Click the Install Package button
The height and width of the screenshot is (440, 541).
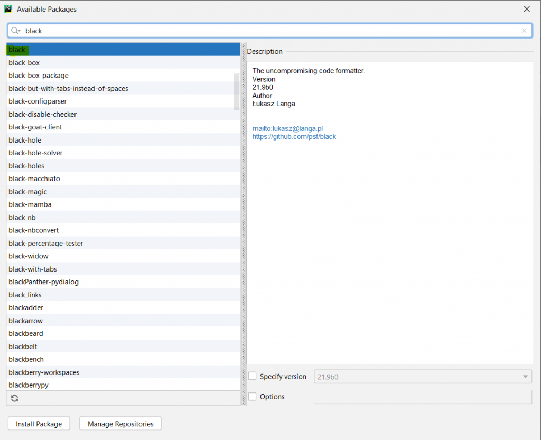point(39,423)
